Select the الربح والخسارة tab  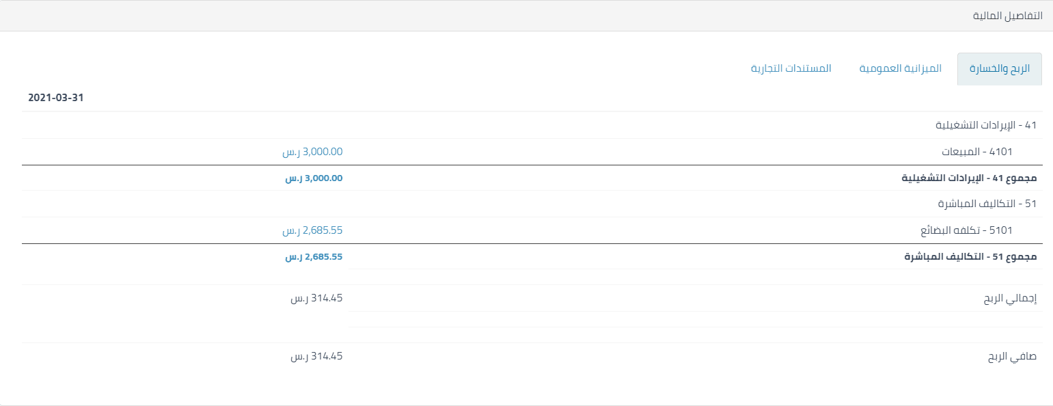pos(1000,69)
